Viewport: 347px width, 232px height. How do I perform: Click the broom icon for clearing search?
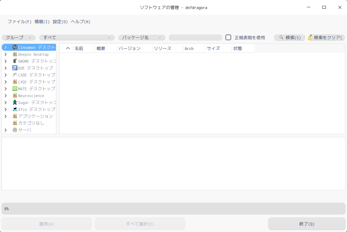(x=310, y=37)
